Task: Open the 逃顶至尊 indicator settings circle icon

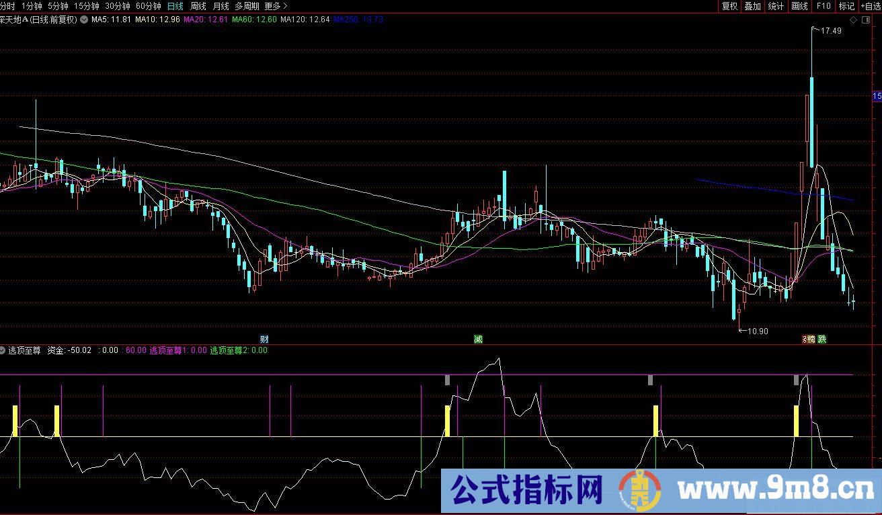Action: click(3, 350)
